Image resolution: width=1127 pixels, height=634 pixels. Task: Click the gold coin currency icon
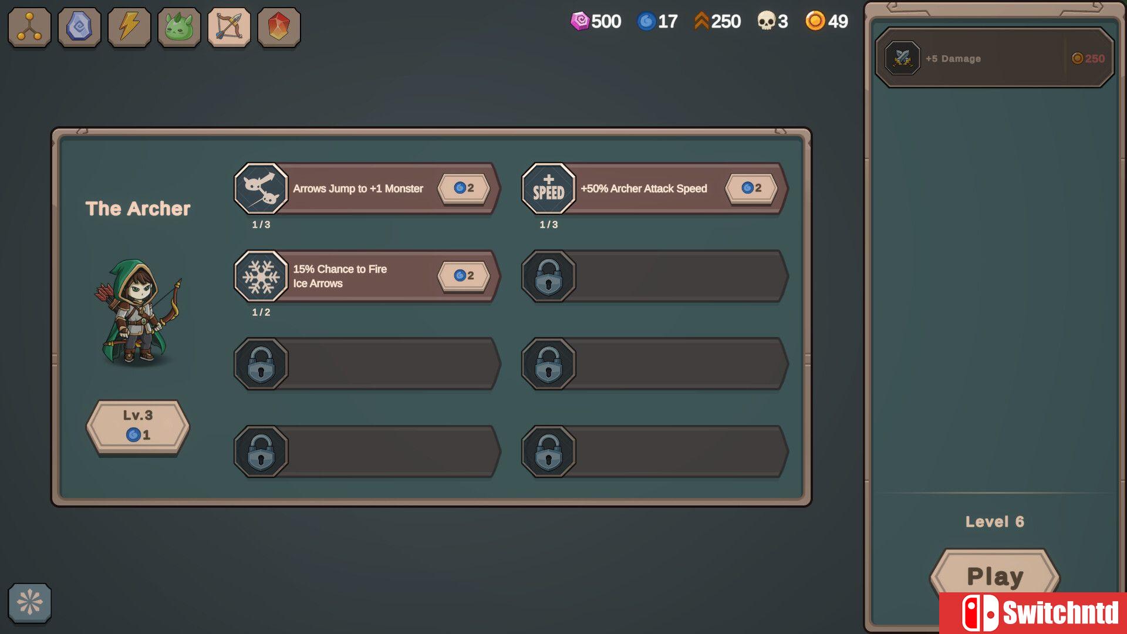[815, 21]
